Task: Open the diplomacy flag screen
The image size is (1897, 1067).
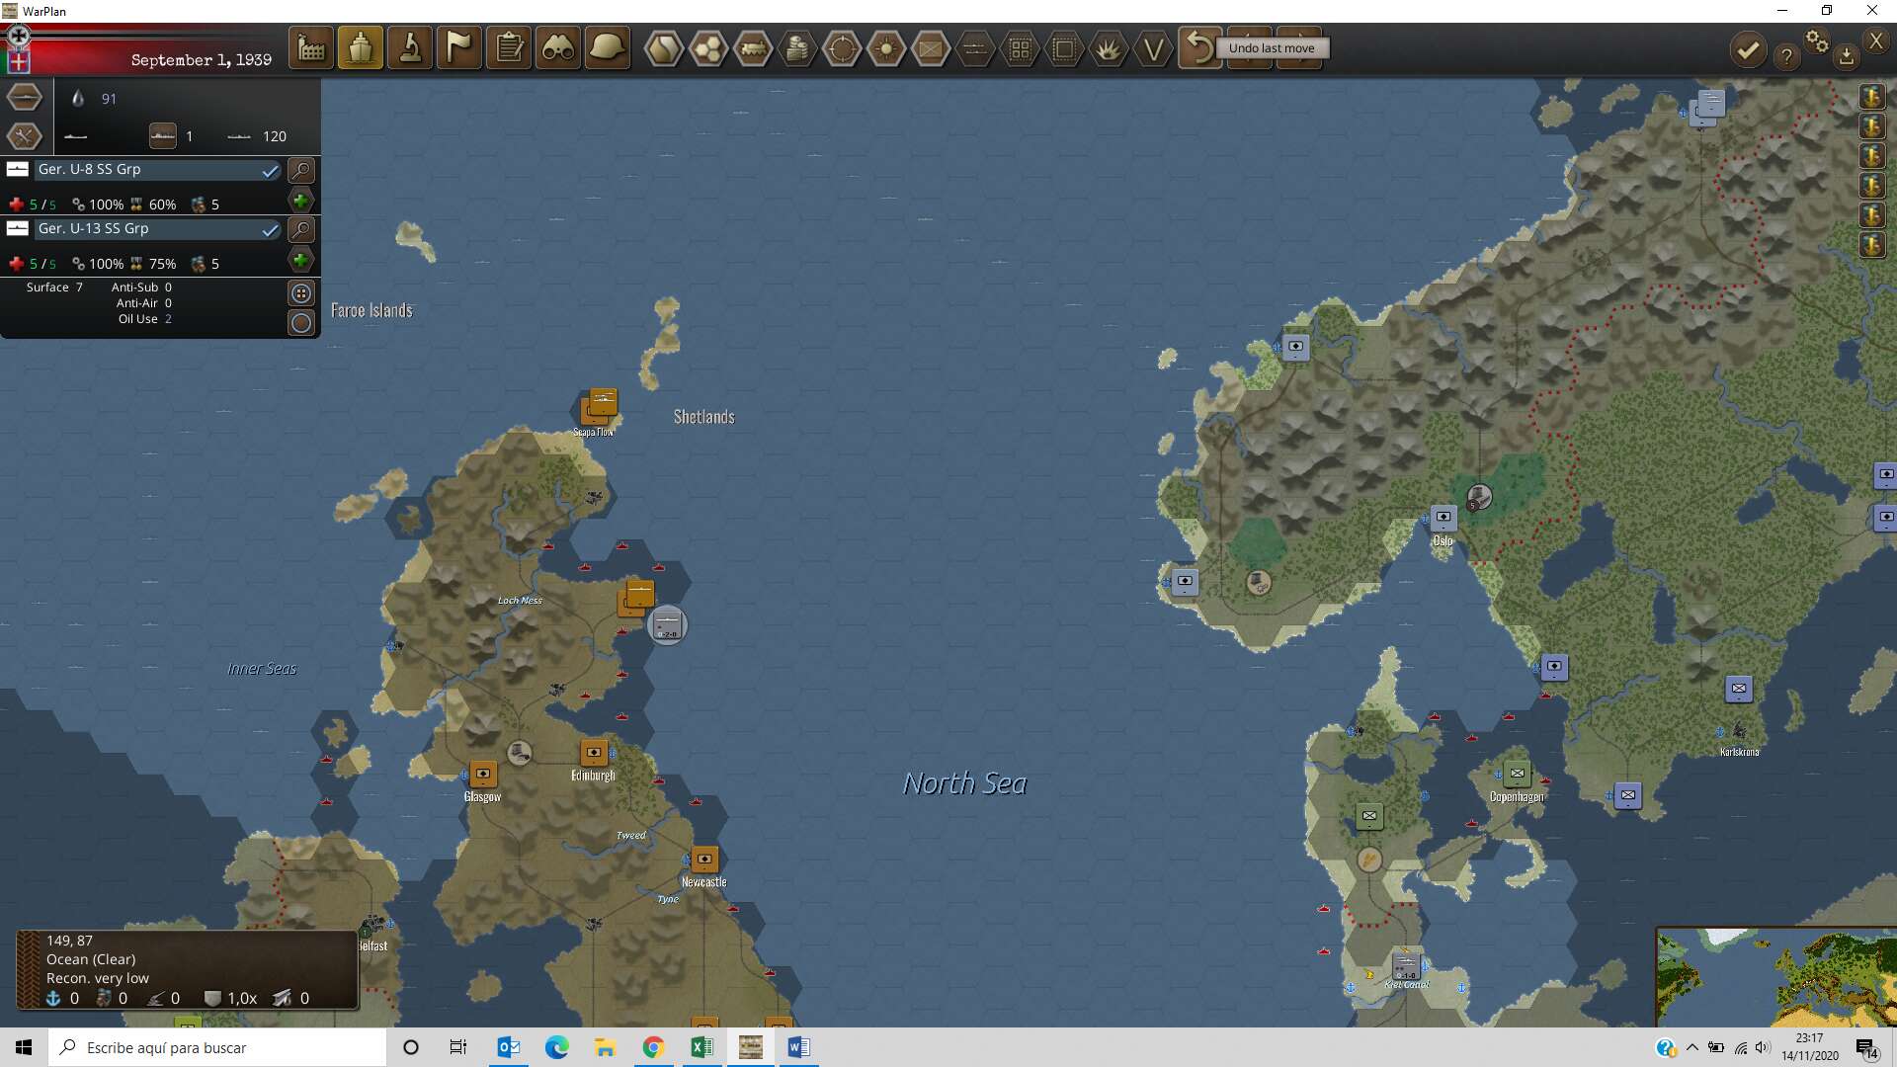Action: (459, 47)
